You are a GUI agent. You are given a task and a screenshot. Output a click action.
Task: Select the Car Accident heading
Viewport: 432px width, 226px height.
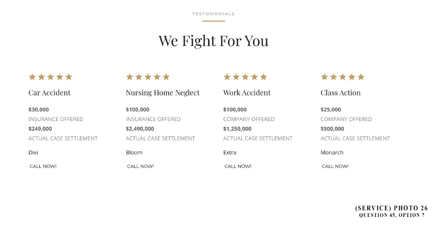[50, 92]
